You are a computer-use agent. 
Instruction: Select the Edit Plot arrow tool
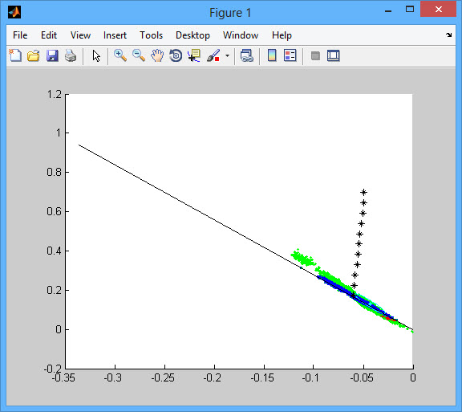(96, 55)
